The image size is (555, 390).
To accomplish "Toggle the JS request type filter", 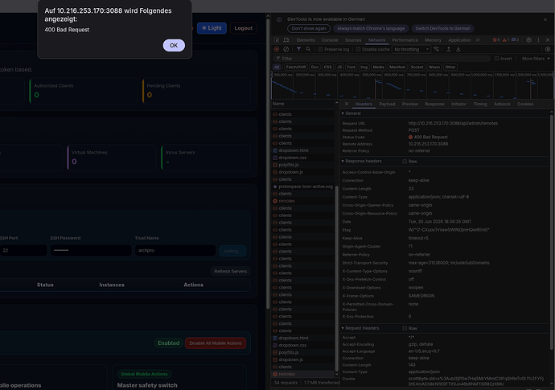I will (339, 67).
